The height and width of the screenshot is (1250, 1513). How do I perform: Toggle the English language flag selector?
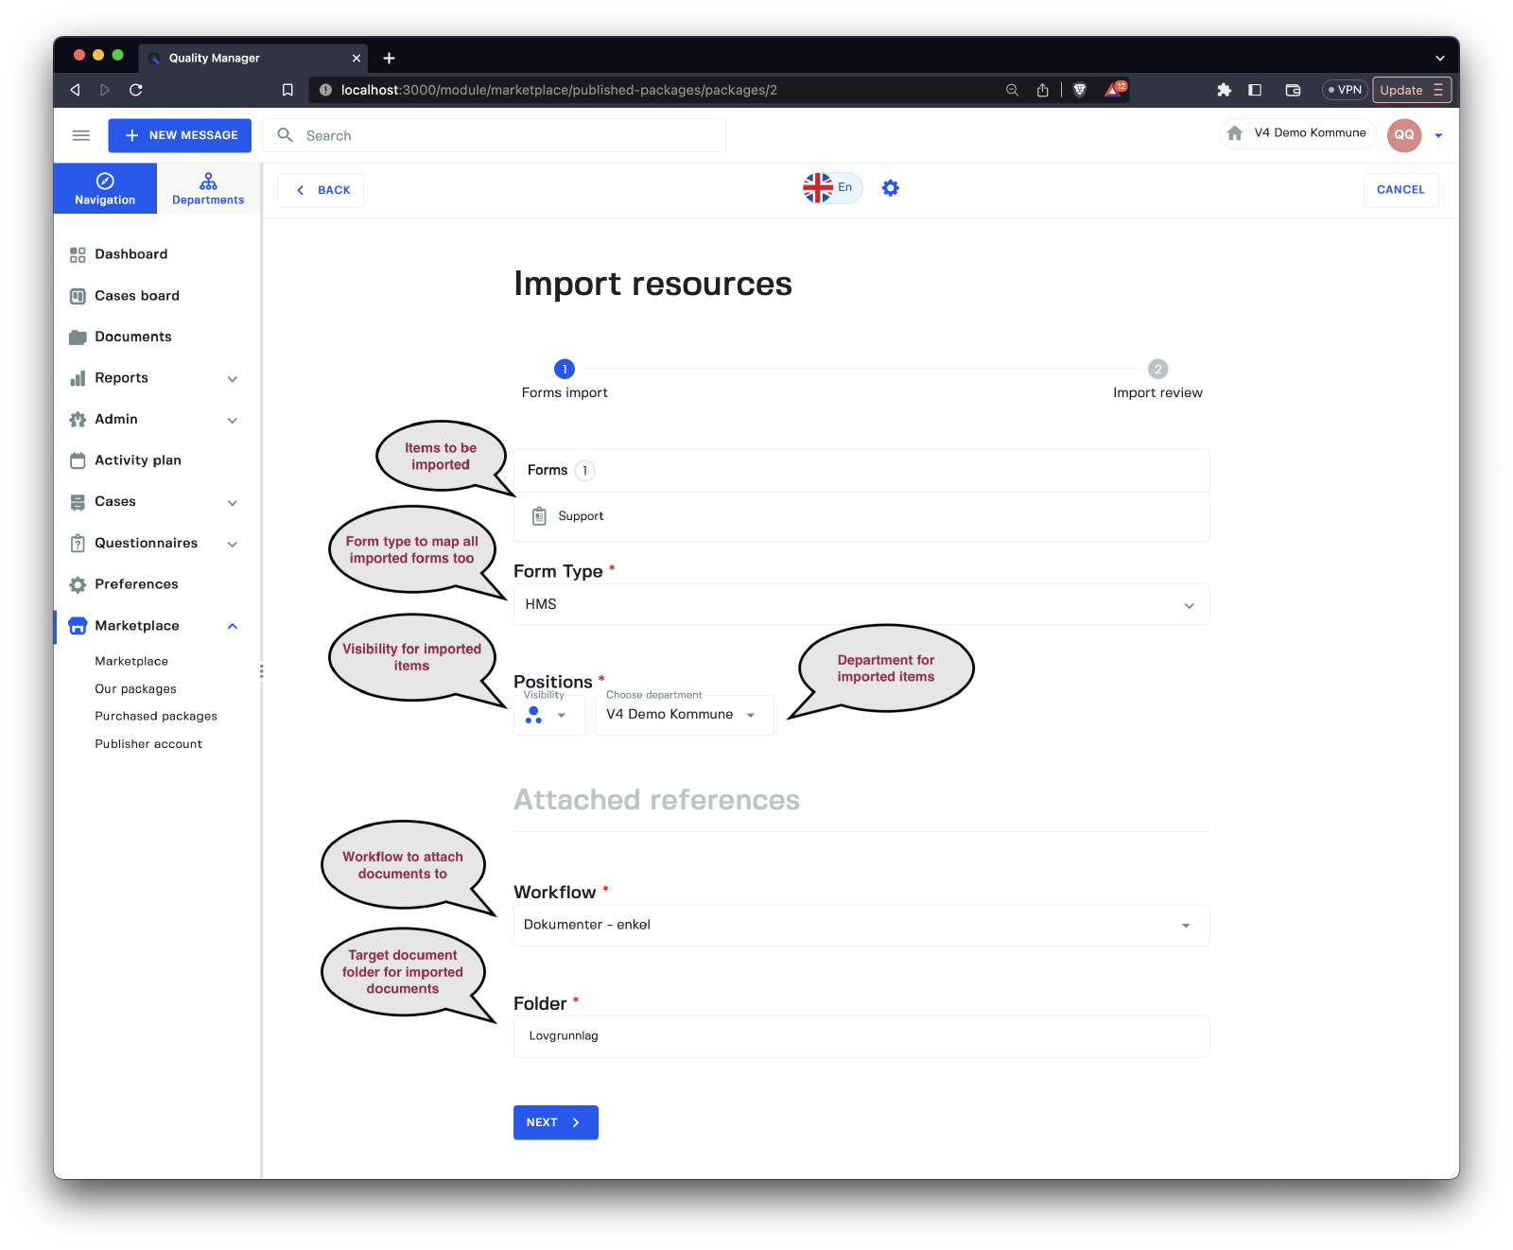pyautogui.click(x=831, y=188)
